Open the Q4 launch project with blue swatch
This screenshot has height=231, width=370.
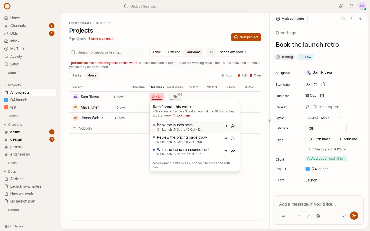(x=29, y=100)
